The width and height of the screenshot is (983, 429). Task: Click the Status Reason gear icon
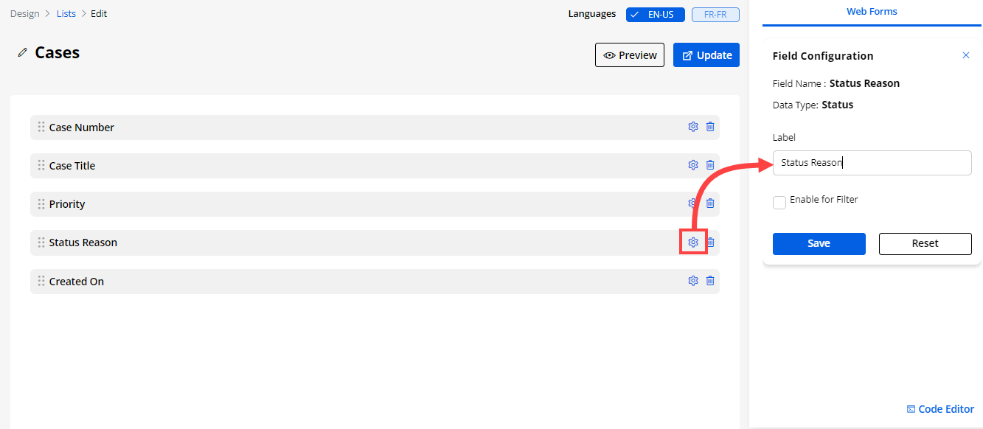coord(692,243)
